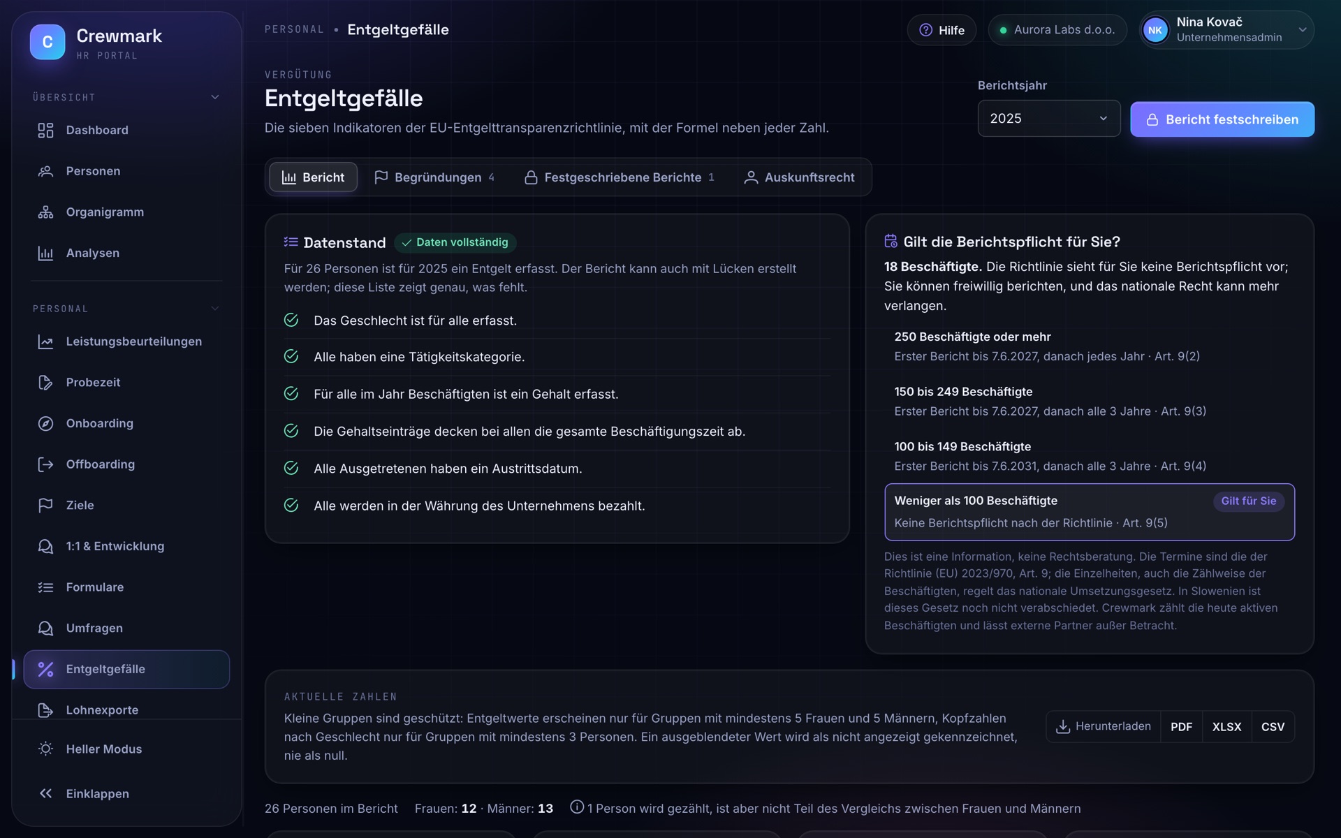Screen dimensions: 1341x838
Task: Switch to the Begründungen tab
Action: point(434,177)
